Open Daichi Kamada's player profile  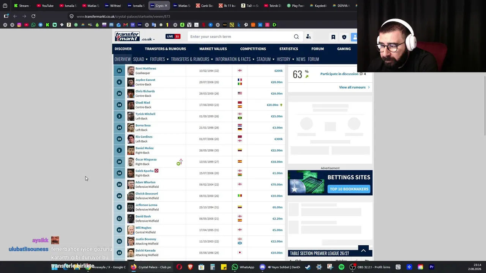(145, 251)
